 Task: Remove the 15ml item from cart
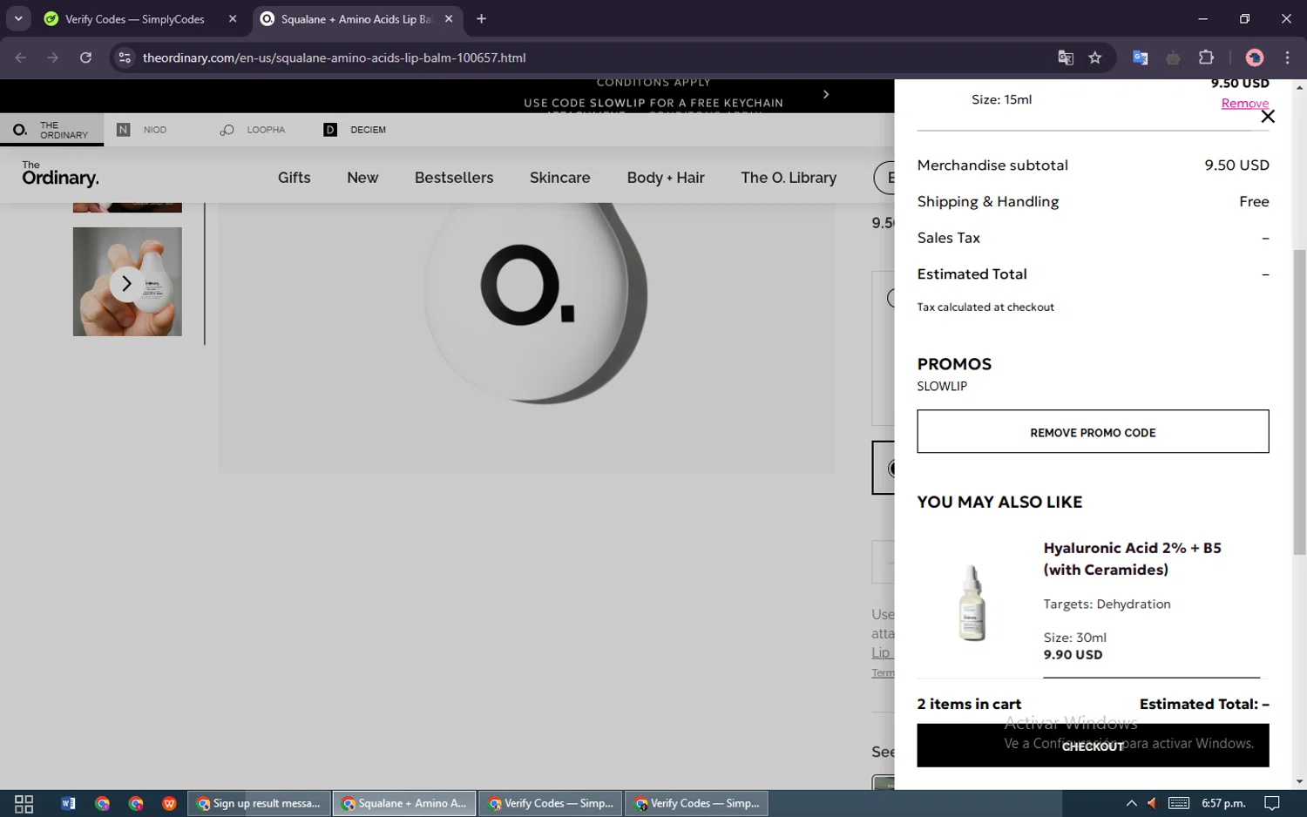(x=1243, y=104)
